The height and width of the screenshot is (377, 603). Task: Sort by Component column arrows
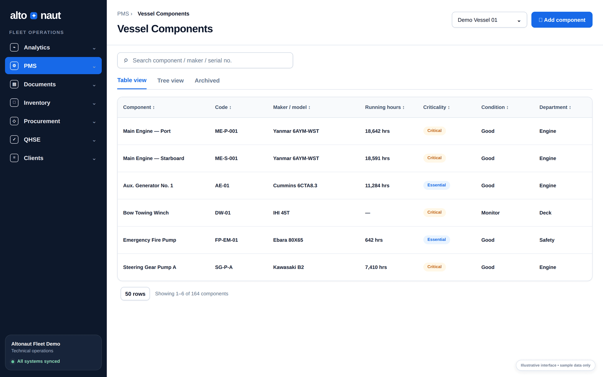(x=154, y=108)
